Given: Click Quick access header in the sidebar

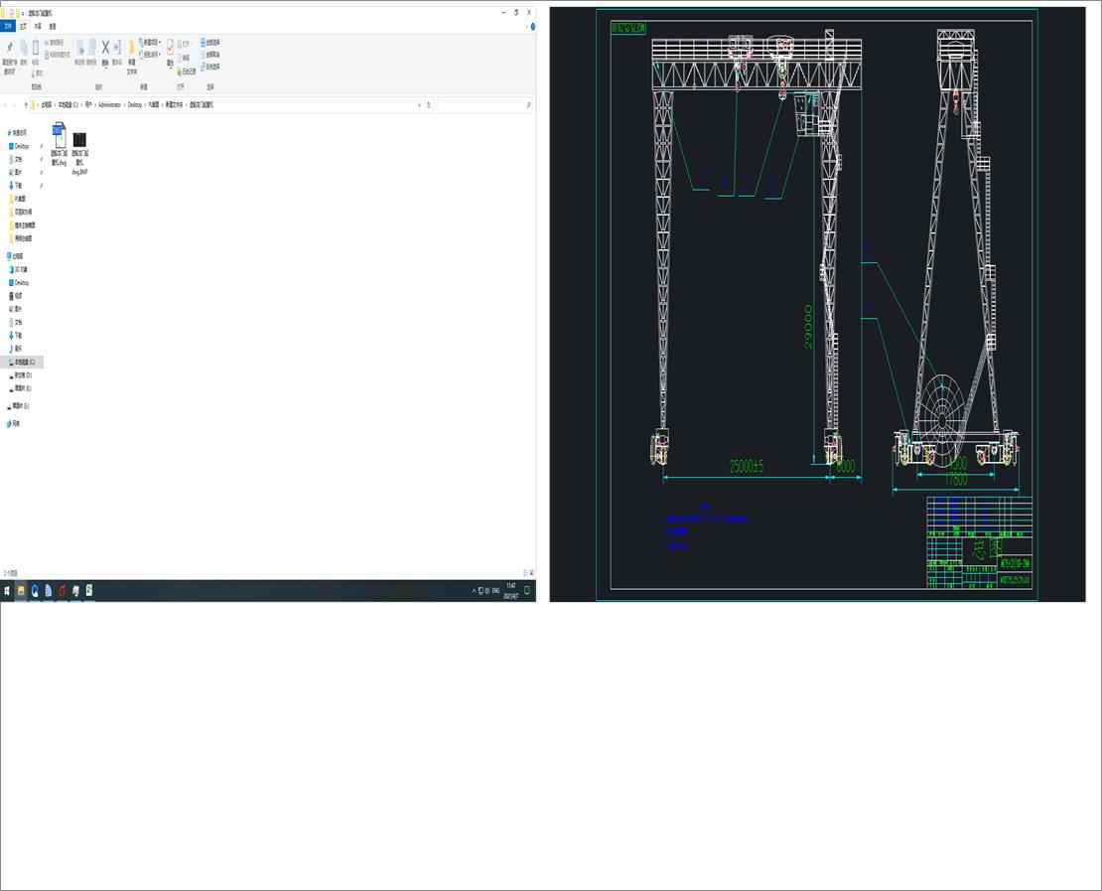Looking at the screenshot, I should [16, 133].
